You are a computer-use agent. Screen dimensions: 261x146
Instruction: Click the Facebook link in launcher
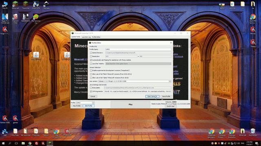pyautogui.click(x=178, y=57)
